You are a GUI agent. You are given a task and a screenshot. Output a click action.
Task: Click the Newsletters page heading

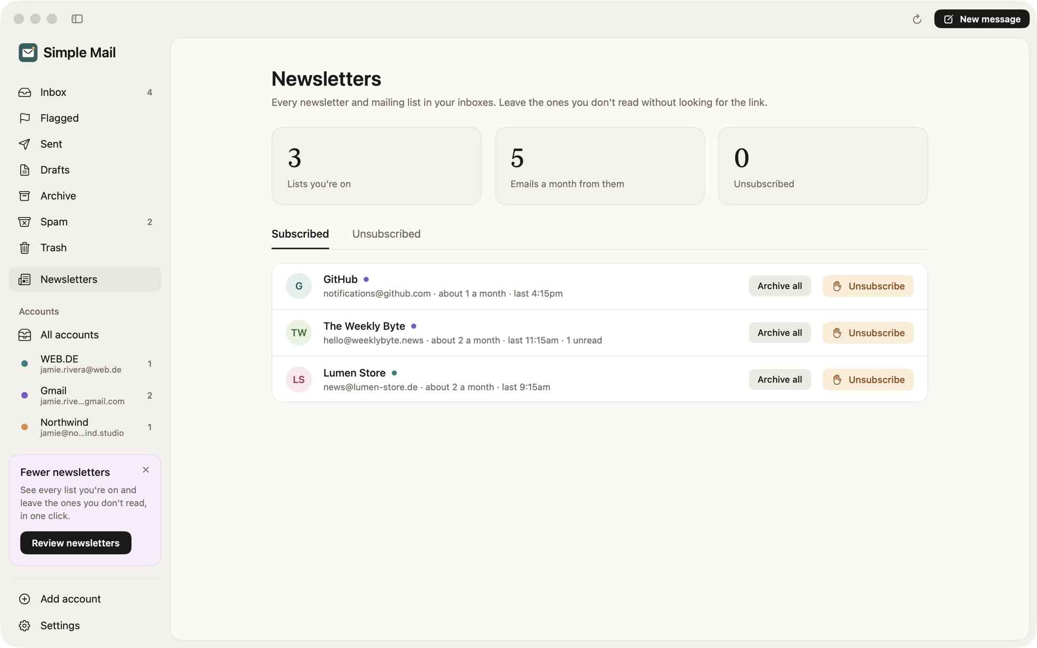[x=326, y=79]
